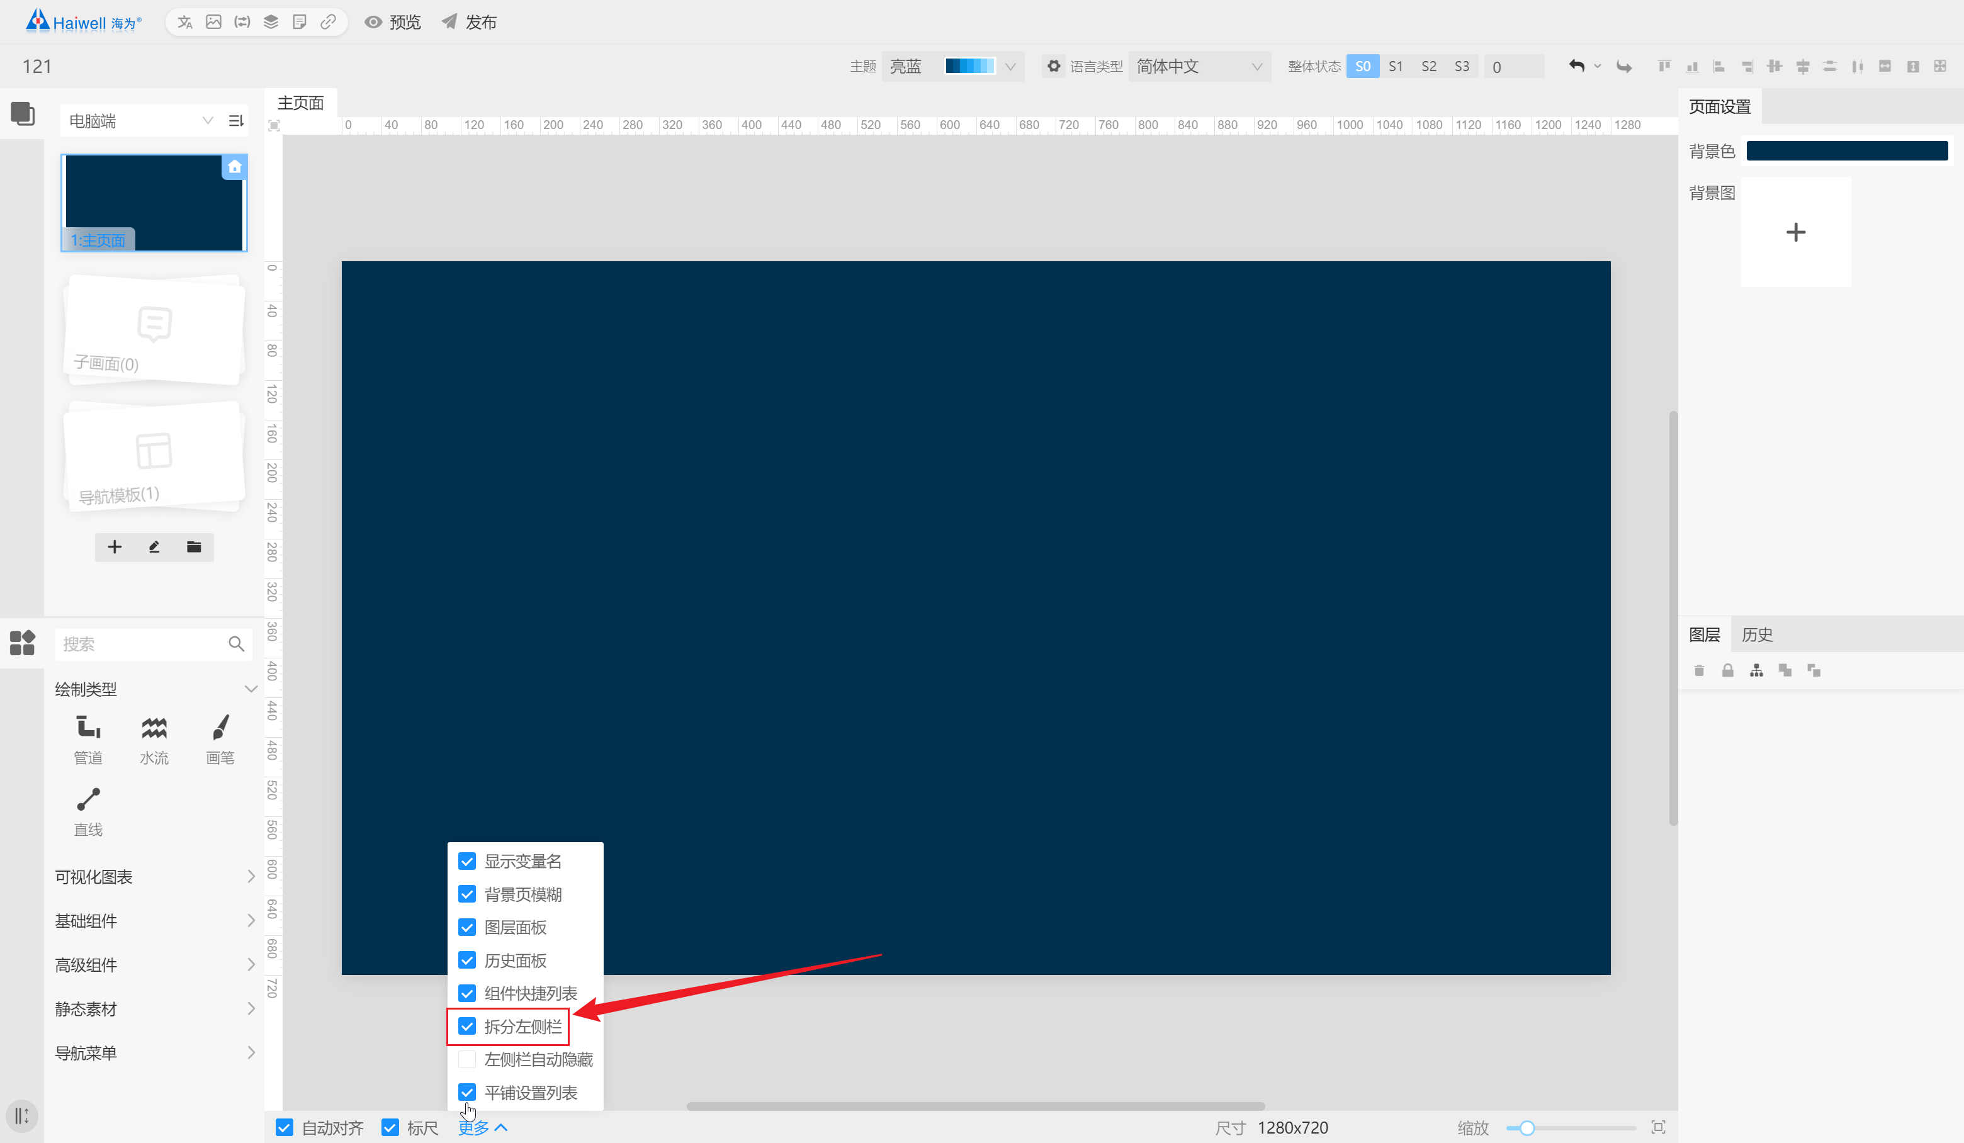
Task: Select the 画笔 brush tool
Action: (x=220, y=740)
